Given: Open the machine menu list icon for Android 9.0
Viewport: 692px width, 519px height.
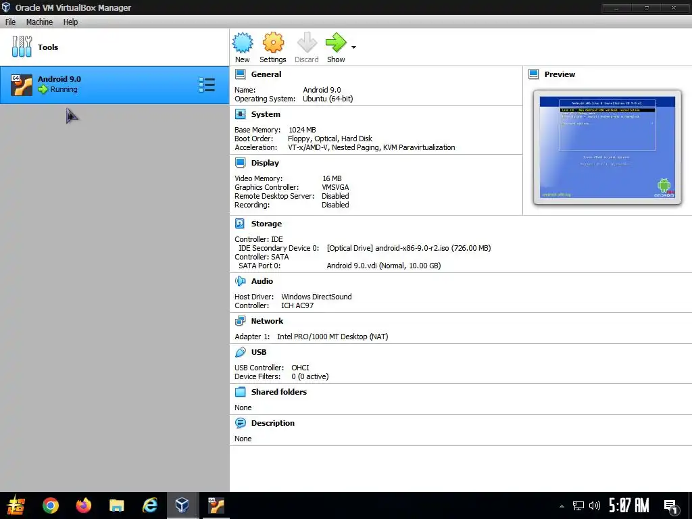Looking at the screenshot, I should pyautogui.click(x=207, y=84).
